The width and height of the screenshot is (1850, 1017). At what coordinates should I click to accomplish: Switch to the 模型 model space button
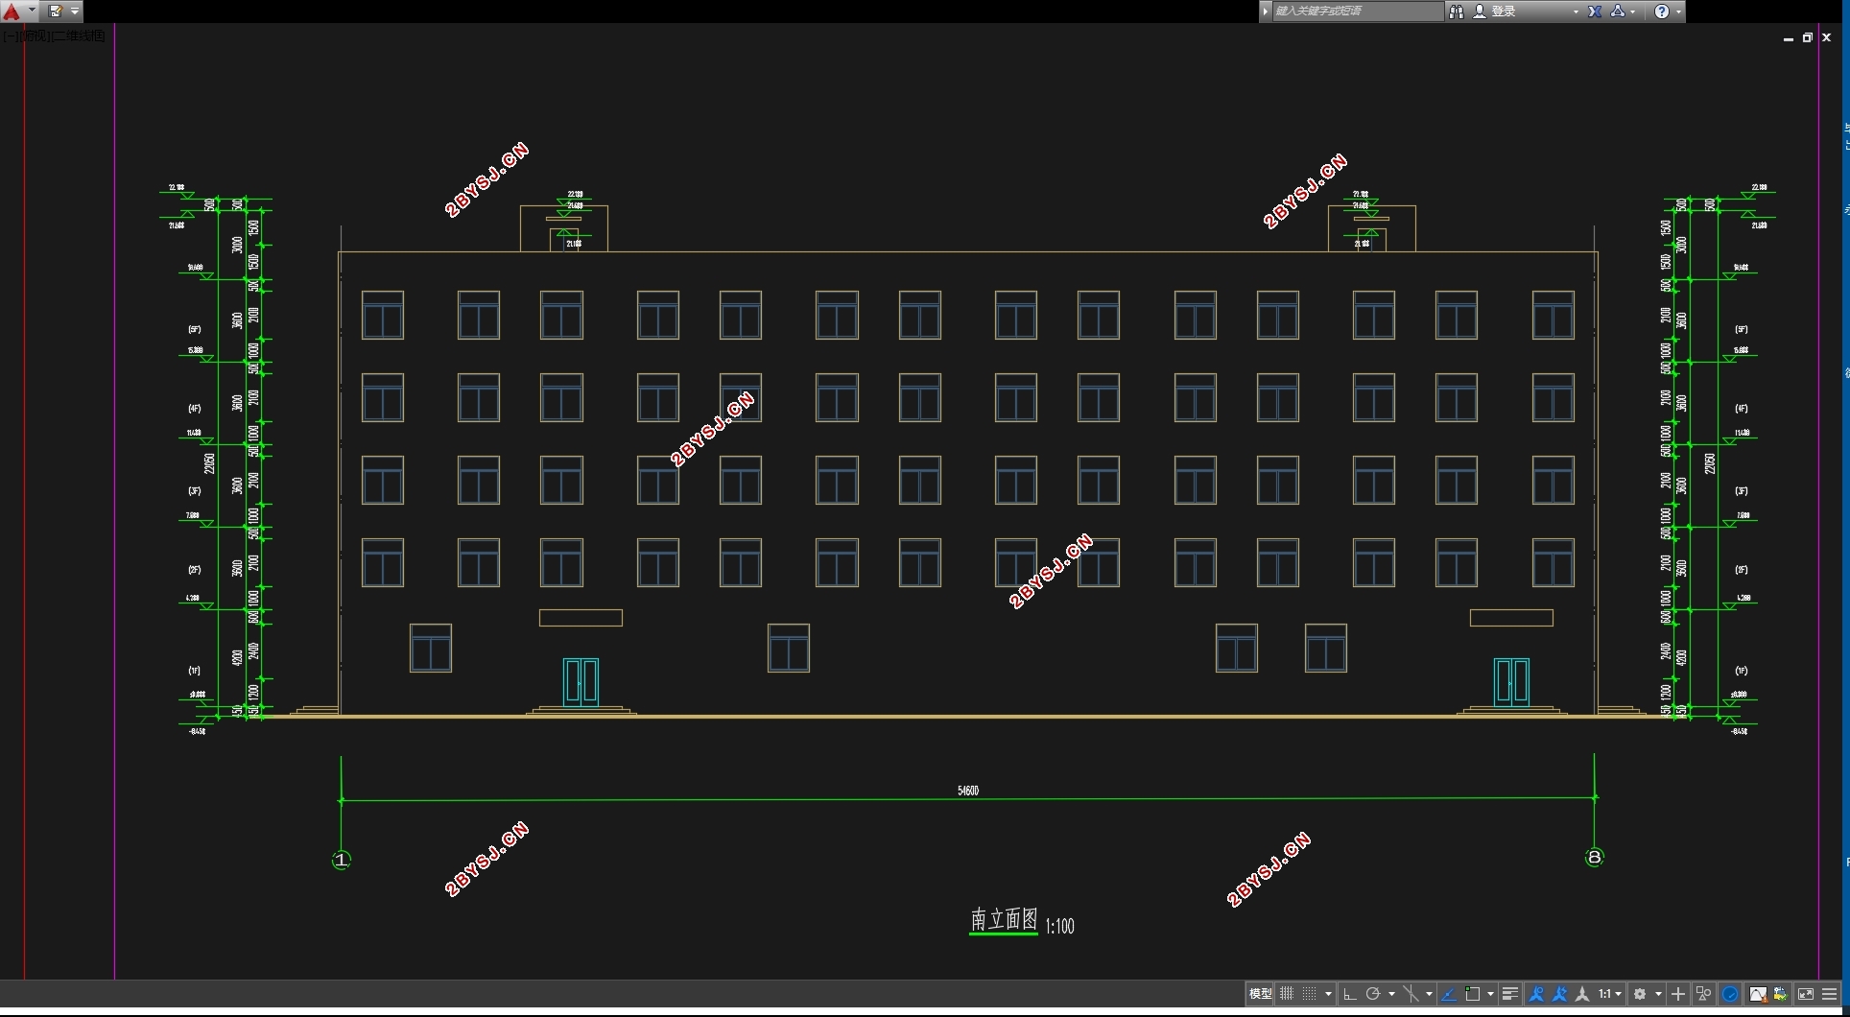coord(1260,994)
